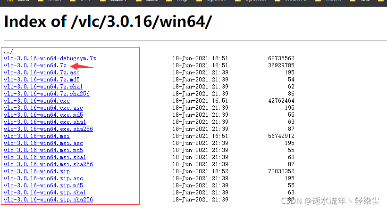Open the parent directory ../ link
This screenshot has width=387, height=209.
(8, 51)
